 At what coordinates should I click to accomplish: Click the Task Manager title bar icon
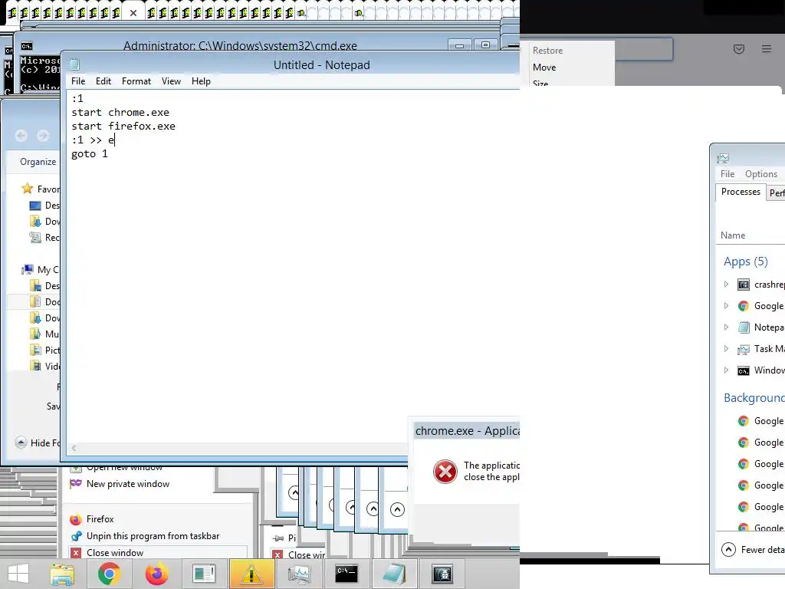point(722,158)
